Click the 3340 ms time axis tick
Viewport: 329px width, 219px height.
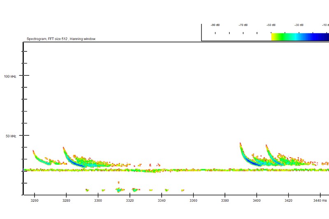click(162, 195)
